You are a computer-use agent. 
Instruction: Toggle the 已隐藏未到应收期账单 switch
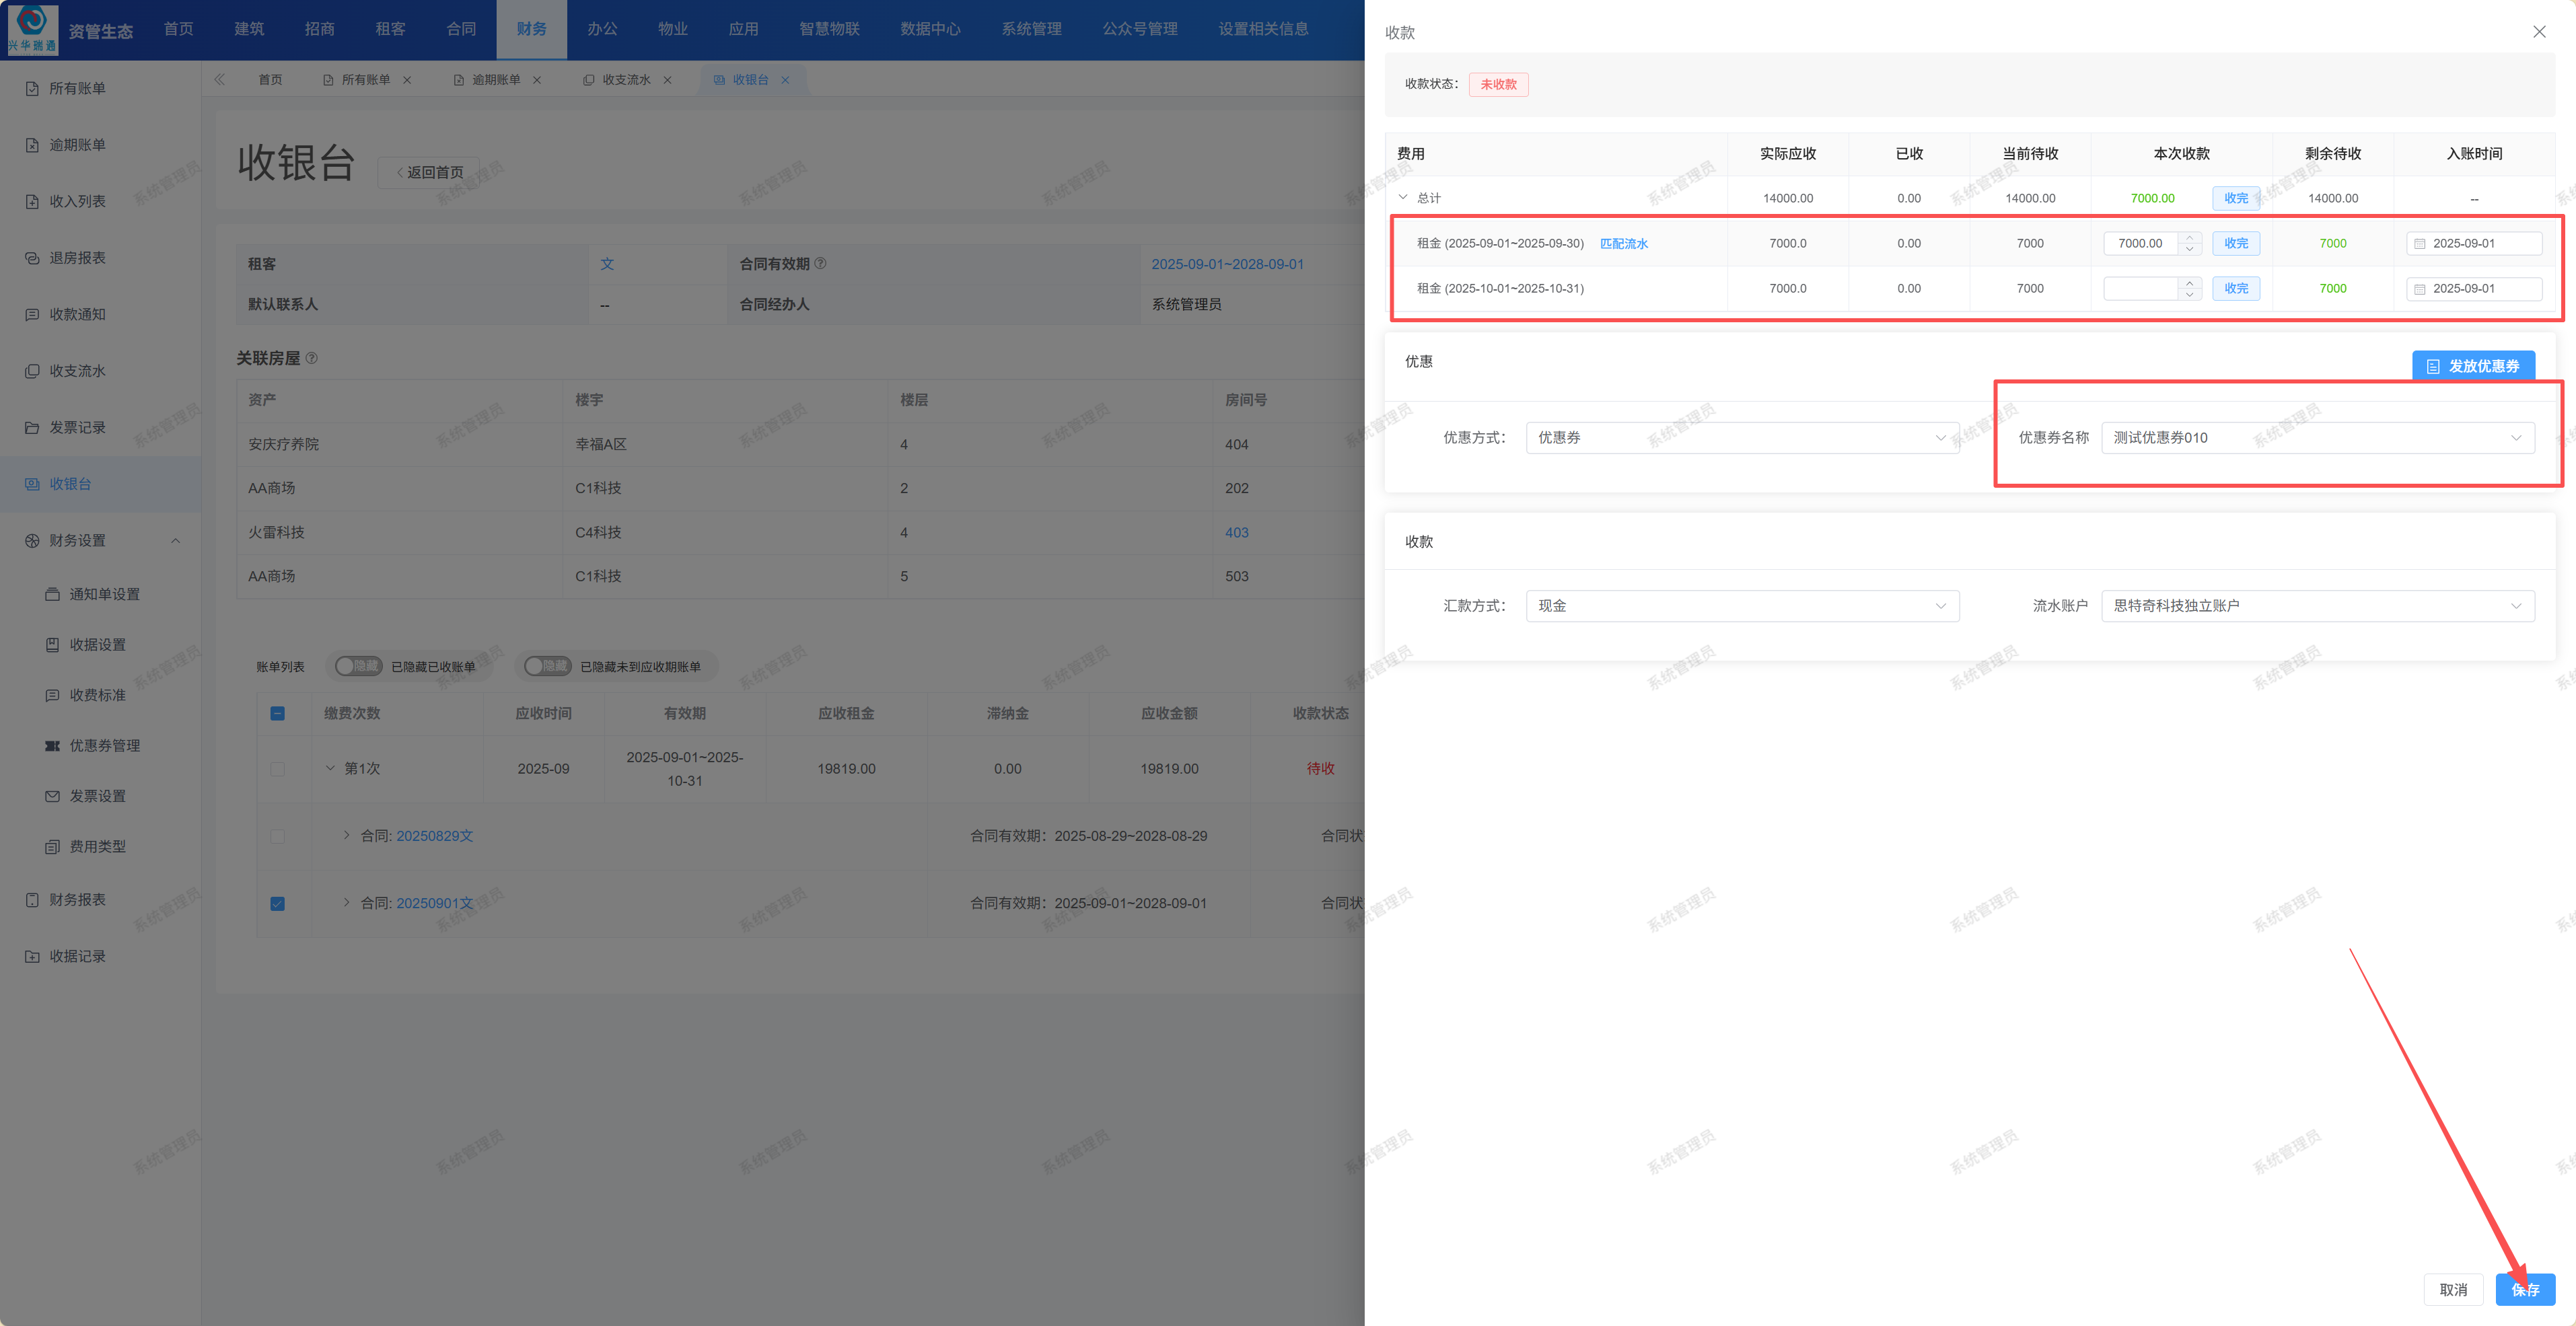click(547, 666)
